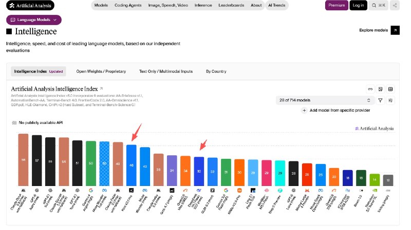Expand the Language Models dropdown

[x=34, y=20]
